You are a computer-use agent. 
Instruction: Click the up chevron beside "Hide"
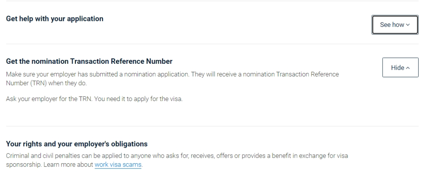click(x=408, y=68)
